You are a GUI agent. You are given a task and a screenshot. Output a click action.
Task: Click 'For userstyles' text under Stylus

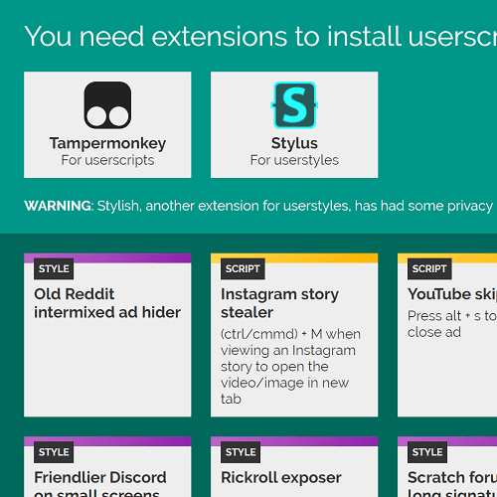coord(294,160)
